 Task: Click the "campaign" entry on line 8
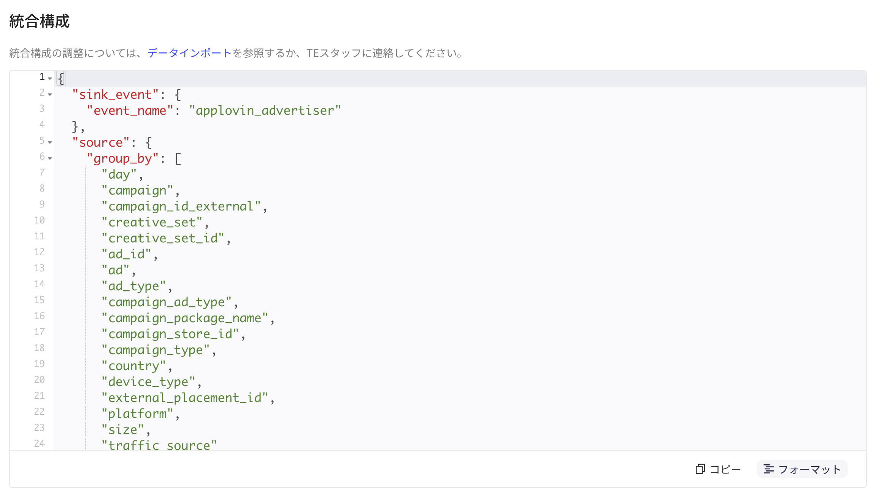(x=137, y=190)
